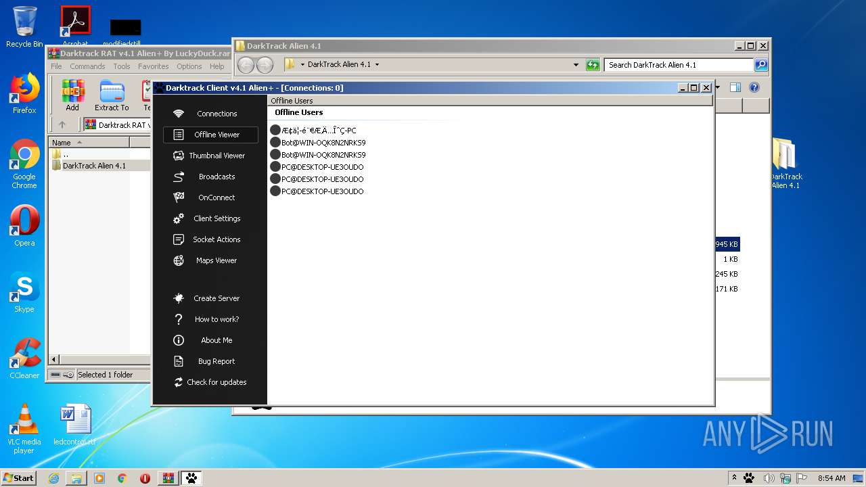Click the Windows Start button
Viewport: 866px width, 487px height.
point(19,478)
